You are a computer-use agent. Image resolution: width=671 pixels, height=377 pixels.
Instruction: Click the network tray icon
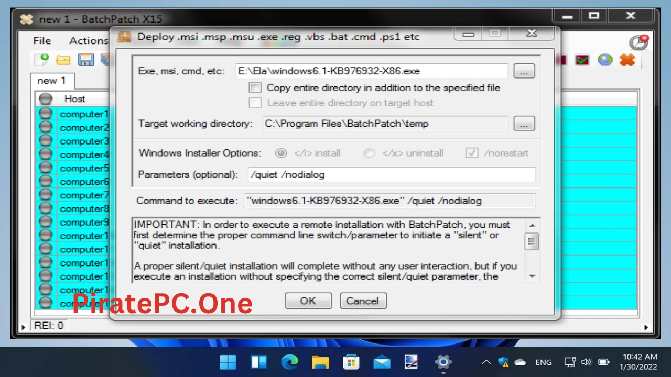(x=570, y=362)
